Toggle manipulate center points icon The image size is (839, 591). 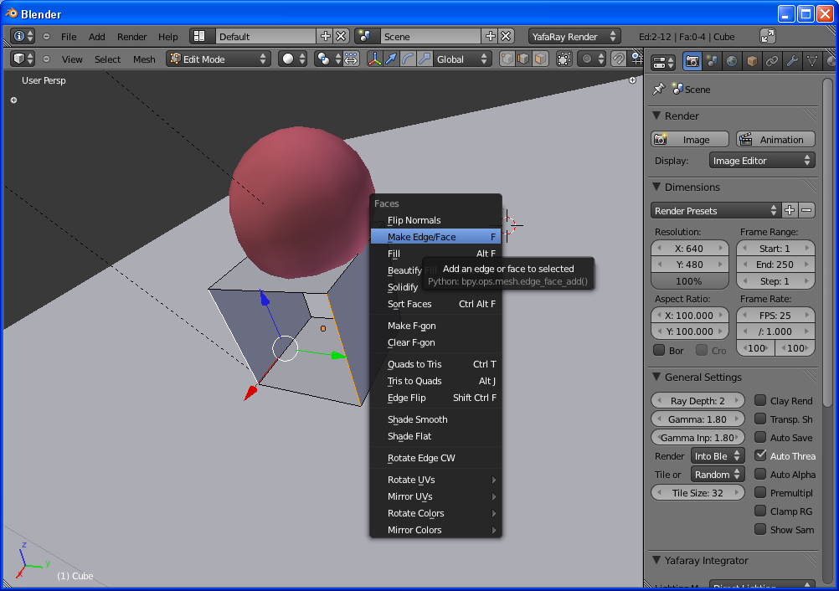351,59
